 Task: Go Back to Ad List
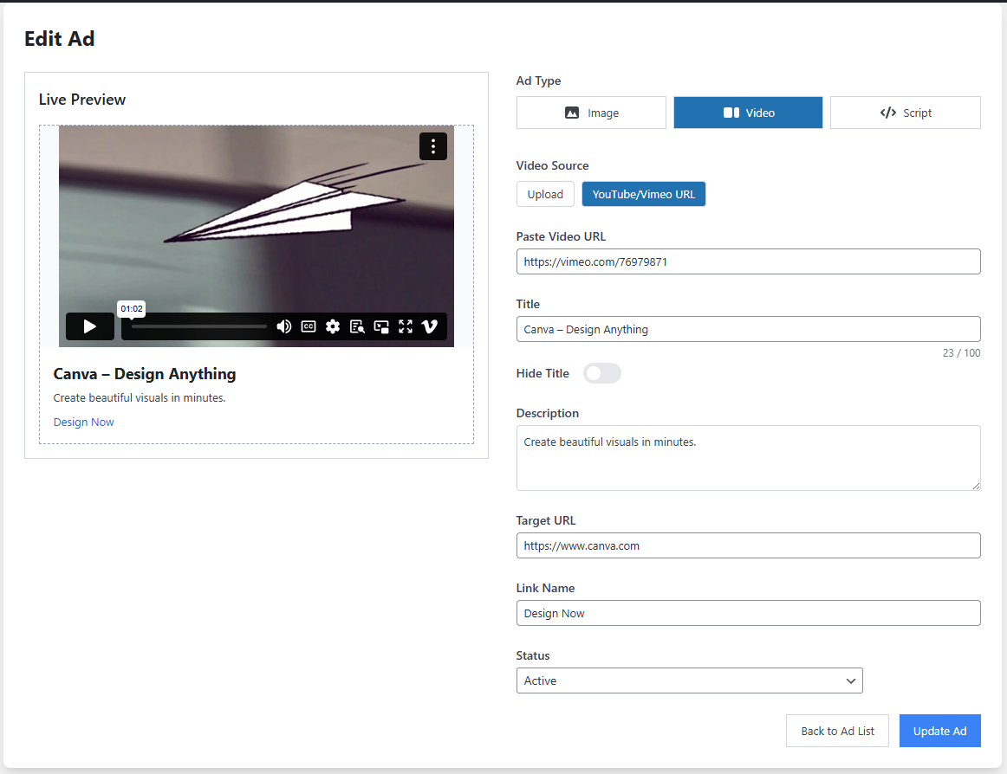point(837,731)
